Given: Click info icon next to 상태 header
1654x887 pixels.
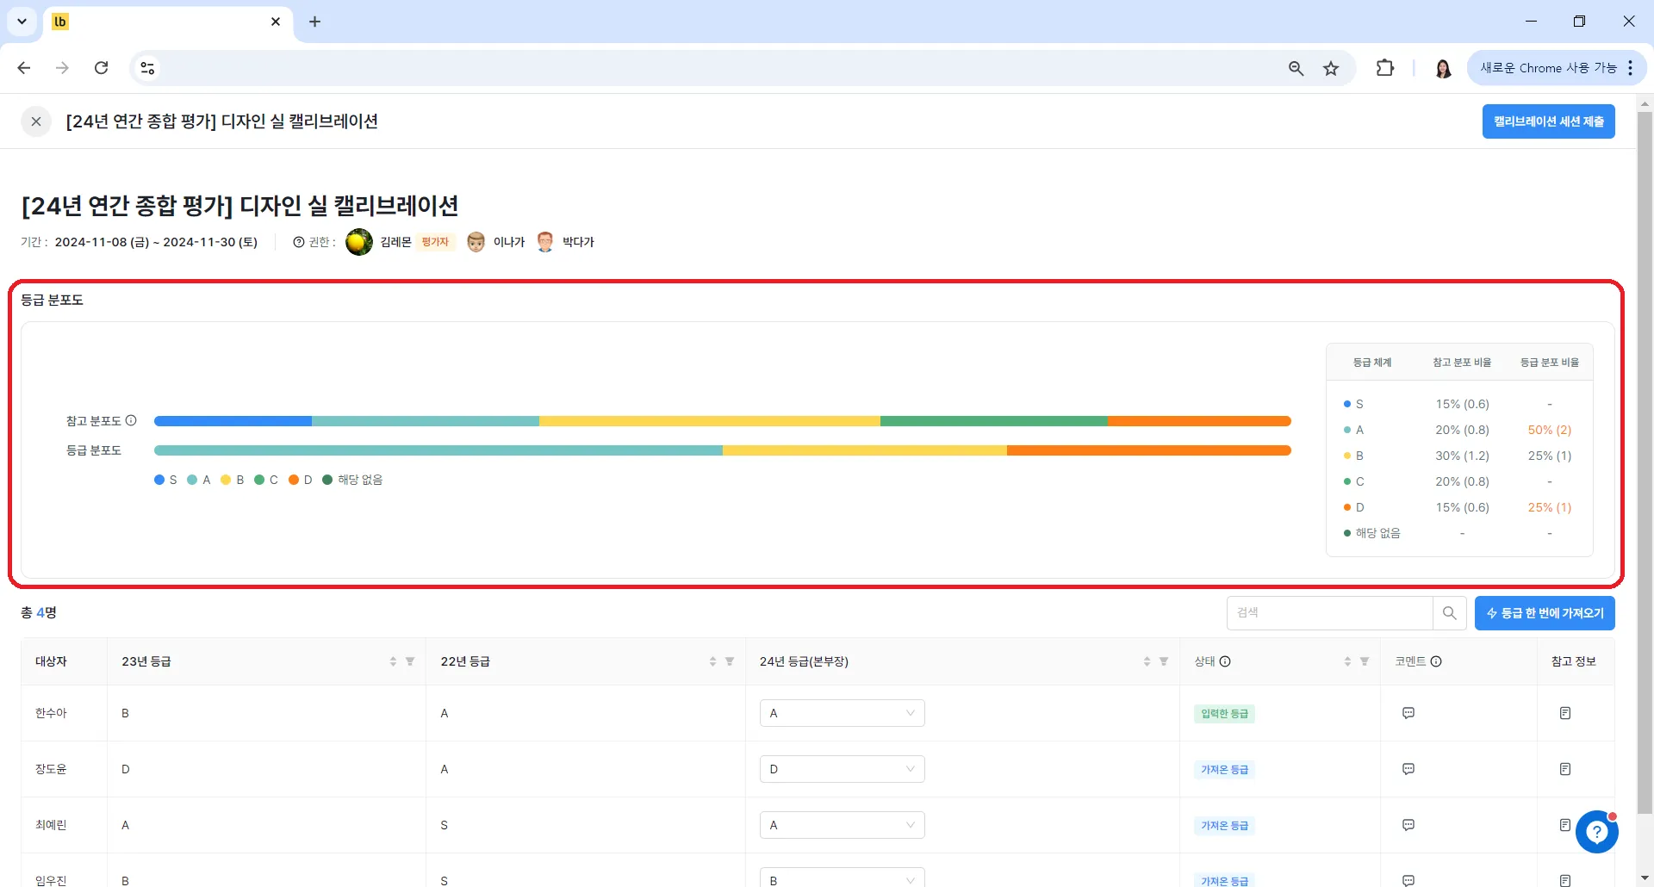Looking at the screenshot, I should tap(1225, 661).
